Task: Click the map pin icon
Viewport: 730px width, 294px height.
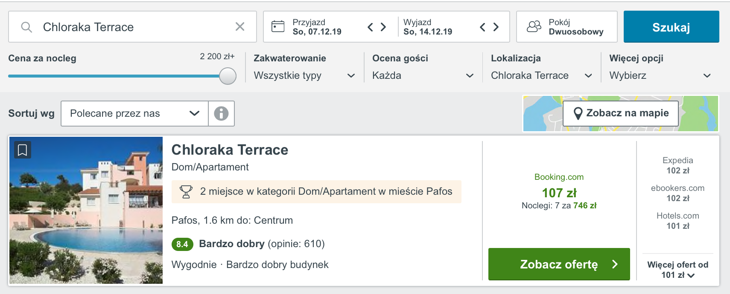Action: pos(578,113)
